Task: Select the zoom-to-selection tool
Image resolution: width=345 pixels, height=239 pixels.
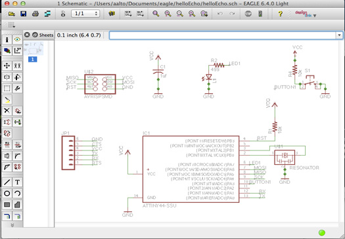Action: (x=204, y=14)
